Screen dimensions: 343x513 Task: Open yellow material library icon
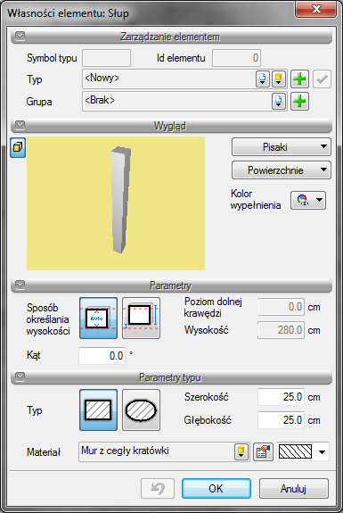[241, 451]
